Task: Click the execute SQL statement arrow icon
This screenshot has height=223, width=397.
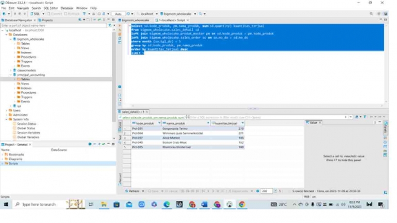Action: click(120, 26)
